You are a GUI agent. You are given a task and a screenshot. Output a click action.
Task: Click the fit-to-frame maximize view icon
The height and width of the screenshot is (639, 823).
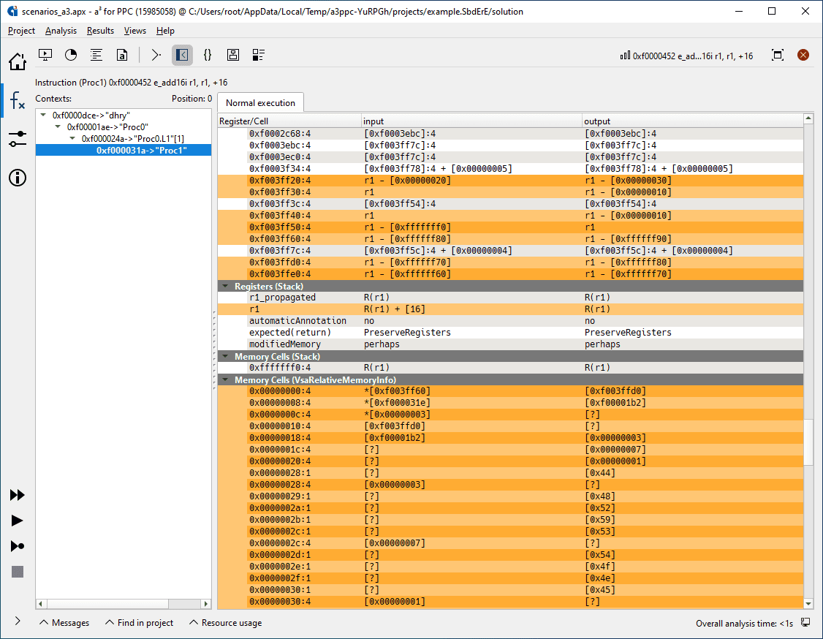778,55
